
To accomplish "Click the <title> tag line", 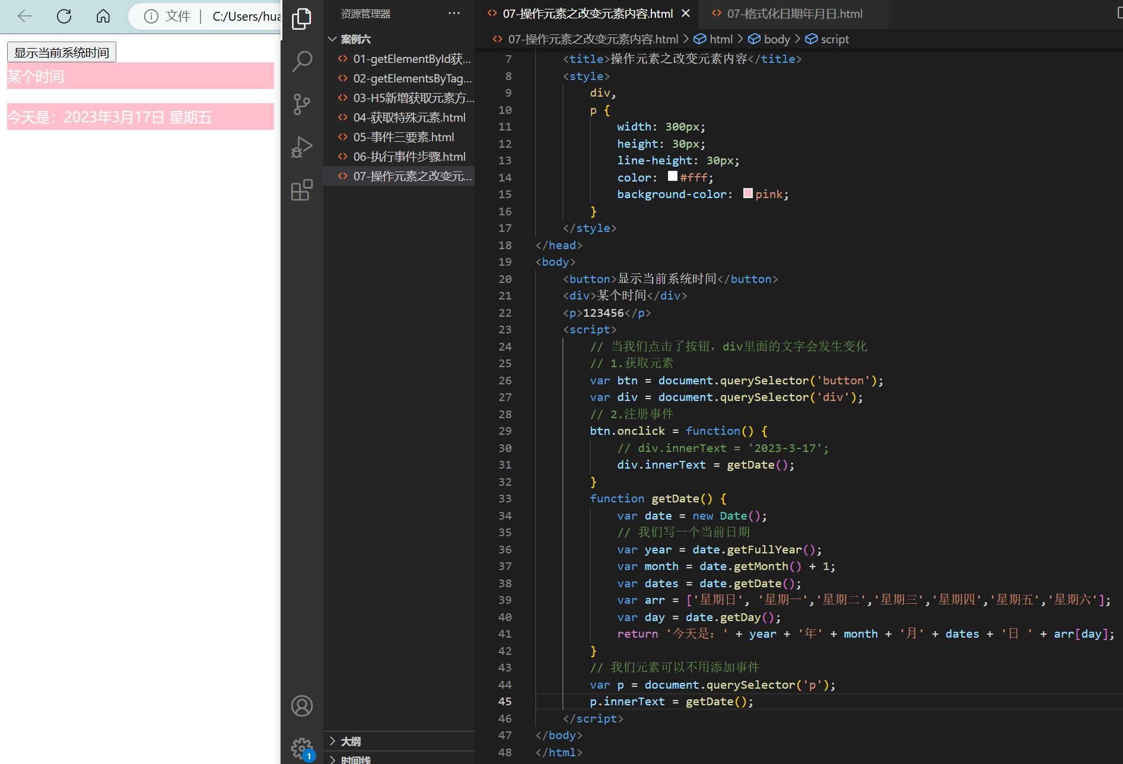I will tap(682, 59).
